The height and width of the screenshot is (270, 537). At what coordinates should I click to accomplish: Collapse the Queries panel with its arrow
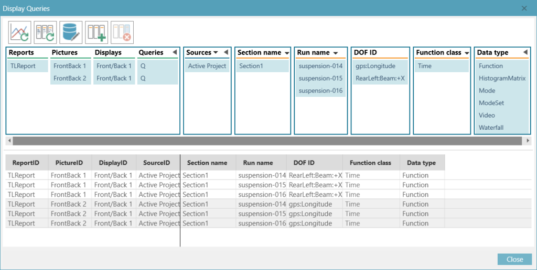(175, 53)
